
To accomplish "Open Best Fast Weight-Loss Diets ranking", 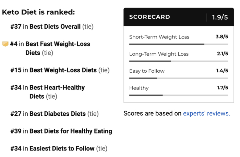I will 58,44.
